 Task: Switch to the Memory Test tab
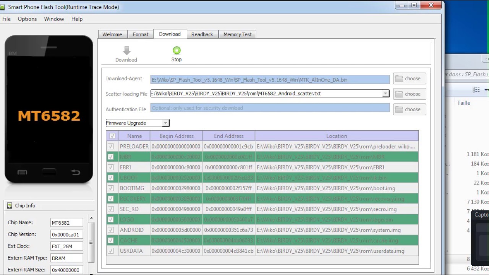[238, 34]
